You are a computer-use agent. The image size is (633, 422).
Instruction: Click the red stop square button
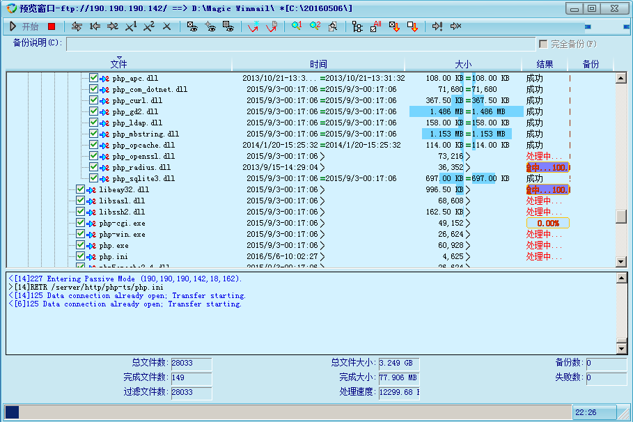click(x=52, y=26)
